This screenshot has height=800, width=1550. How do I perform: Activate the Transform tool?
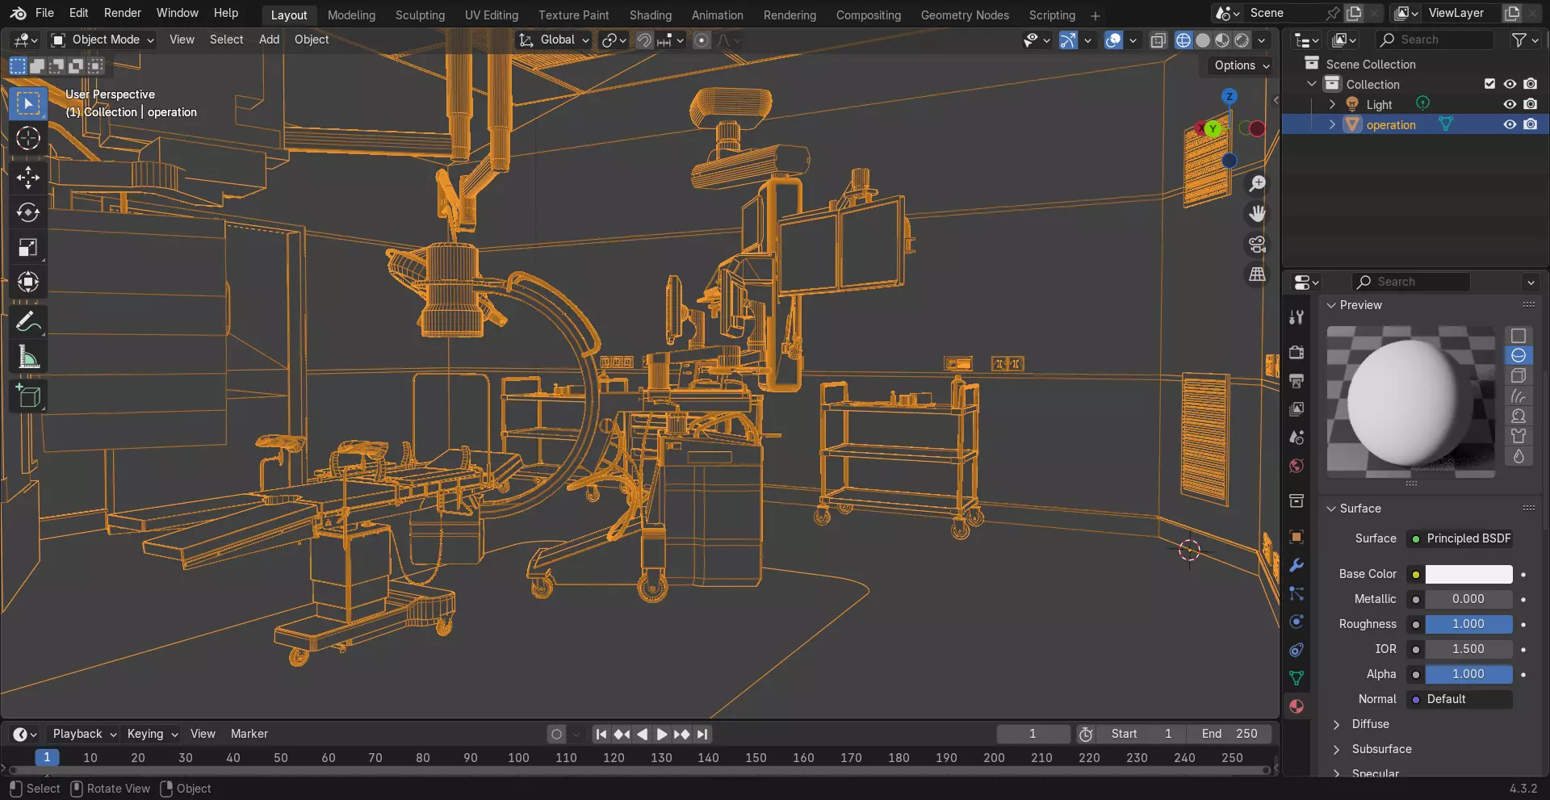tap(28, 282)
